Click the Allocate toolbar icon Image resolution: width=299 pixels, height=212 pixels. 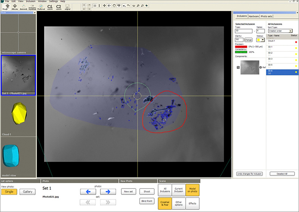coord(15,6)
